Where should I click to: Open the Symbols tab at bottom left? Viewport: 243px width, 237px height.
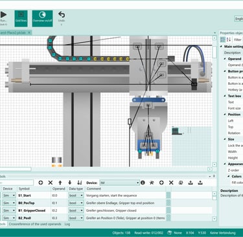(3, 224)
